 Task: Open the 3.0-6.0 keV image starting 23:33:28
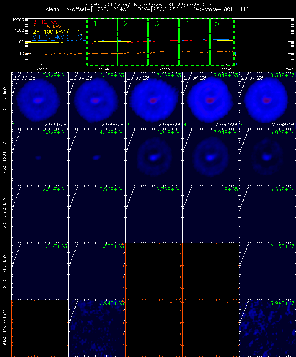[x=40, y=100]
